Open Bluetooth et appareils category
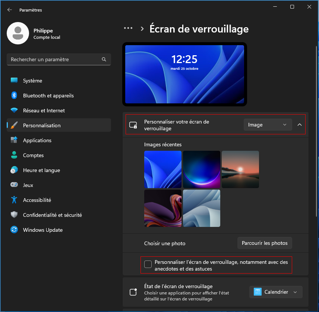 click(59, 96)
